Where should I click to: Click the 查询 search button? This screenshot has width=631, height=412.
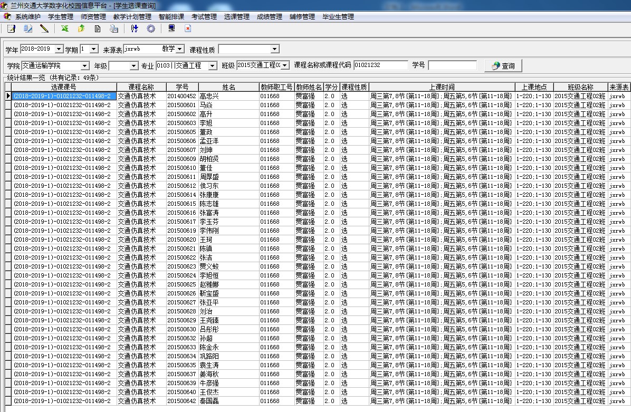(503, 66)
